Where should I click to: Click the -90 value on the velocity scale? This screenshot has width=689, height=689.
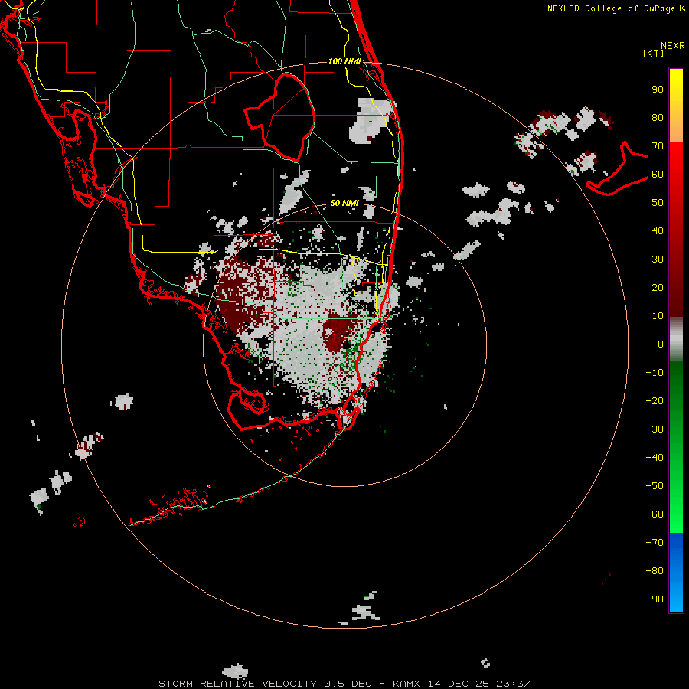(x=655, y=599)
